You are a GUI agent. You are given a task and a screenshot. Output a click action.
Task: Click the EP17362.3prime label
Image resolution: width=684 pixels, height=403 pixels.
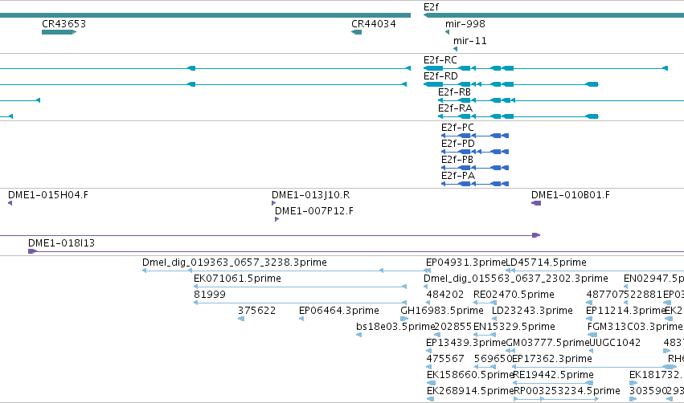coord(552,360)
